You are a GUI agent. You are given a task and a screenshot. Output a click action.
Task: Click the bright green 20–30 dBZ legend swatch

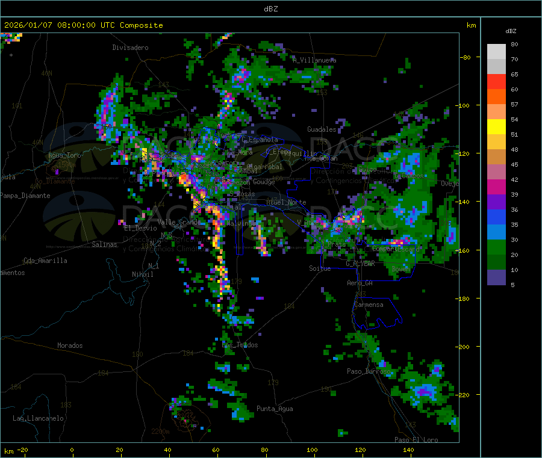[496, 247]
